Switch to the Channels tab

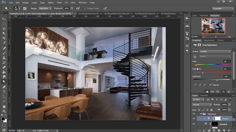click(x=204, y=95)
